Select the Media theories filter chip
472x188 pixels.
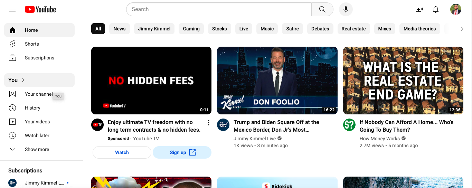tap(419, 29)
